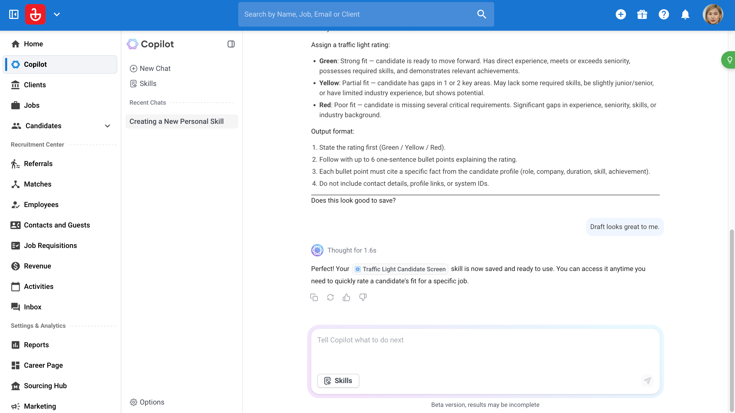Give the response a thumbs down
The image size is (735, 413).
(363, 298)
